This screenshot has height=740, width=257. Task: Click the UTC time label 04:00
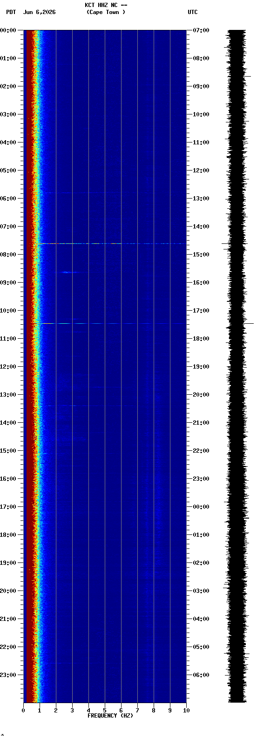tap(201, 619)
